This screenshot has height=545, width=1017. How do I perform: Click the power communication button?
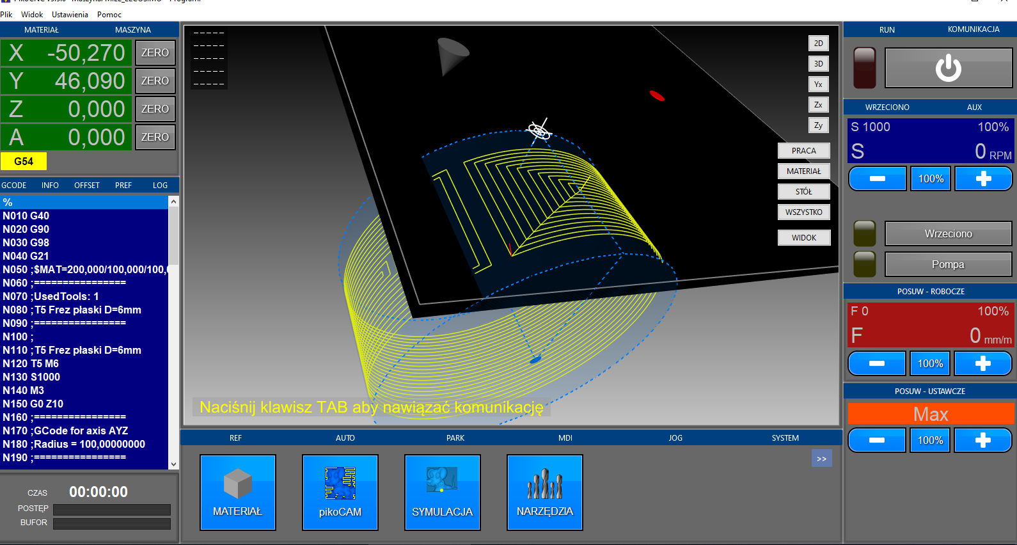click(x=949, y=68)
